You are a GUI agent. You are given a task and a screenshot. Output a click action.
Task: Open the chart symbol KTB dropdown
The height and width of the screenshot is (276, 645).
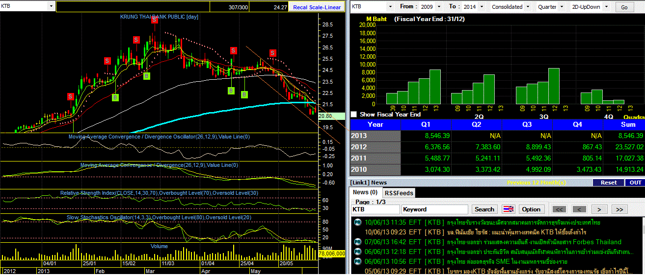click(51, 6)
